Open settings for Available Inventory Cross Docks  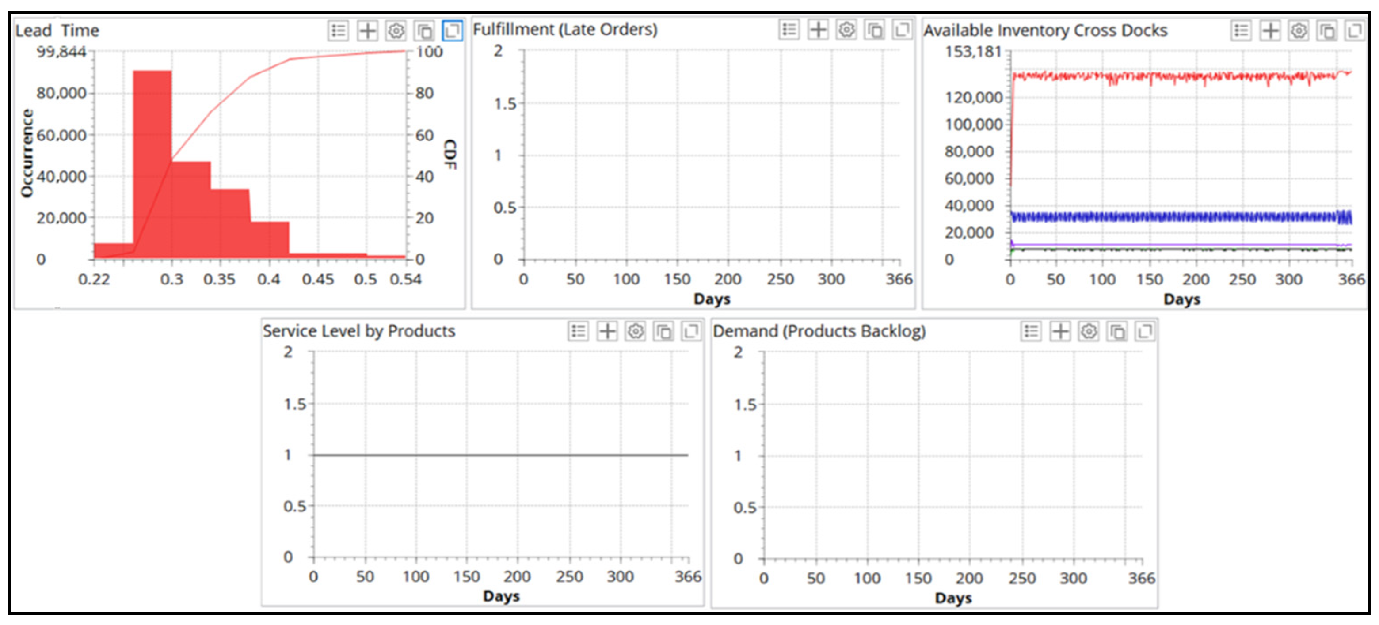click(1298, 31)
